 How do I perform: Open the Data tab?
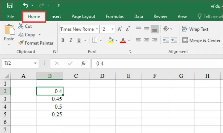tap(139, 16)
